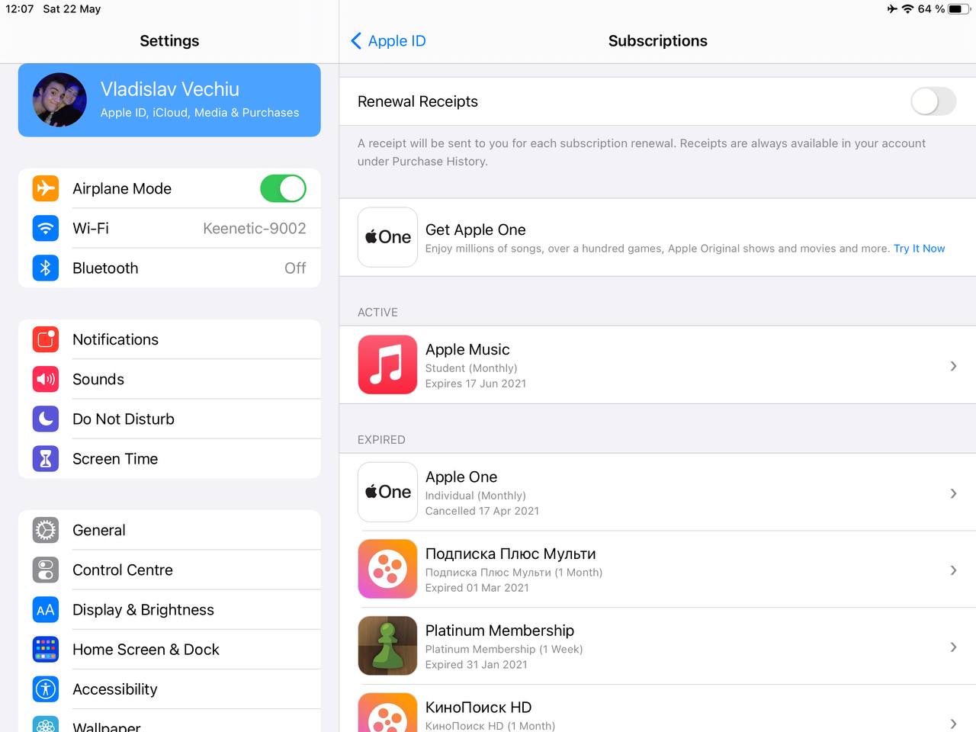This screenshot has height=732, width=976.
Task: Open Notifications settings
Action: coord(169,339)
